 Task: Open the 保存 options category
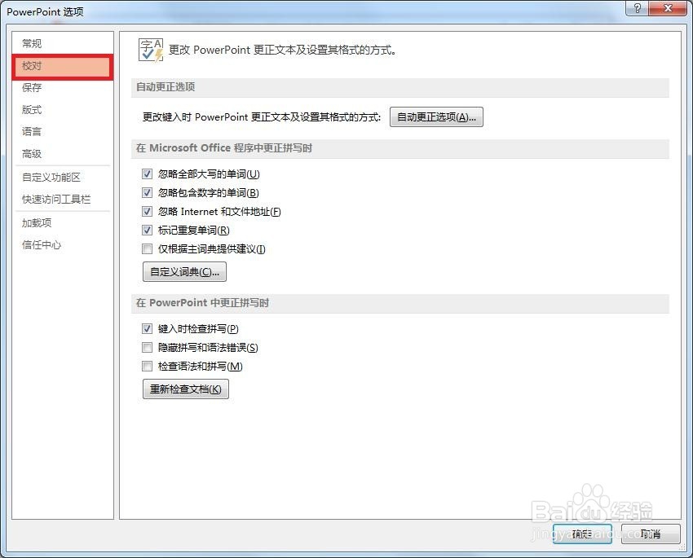pyautogui.click(x=32, y=87)
